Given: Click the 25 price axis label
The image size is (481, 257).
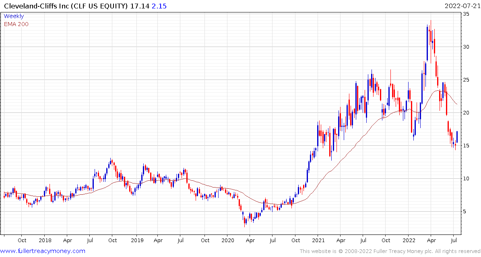Looking at the screenshot, I should click(466, 80).
